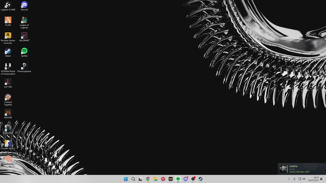Select the Chained Together desktop icon

8,100
